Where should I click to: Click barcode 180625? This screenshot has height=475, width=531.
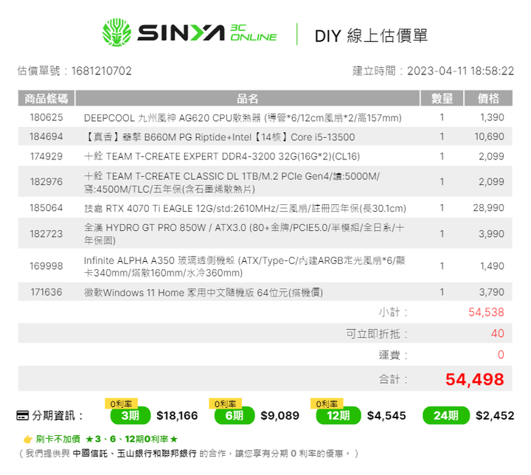point(46,117)
